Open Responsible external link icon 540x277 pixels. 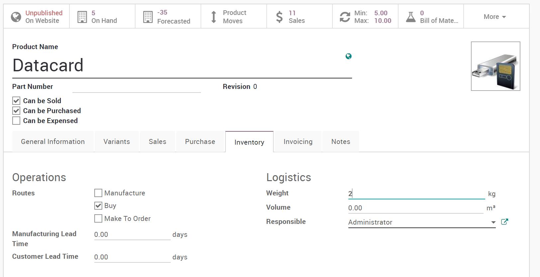point(504,222)
